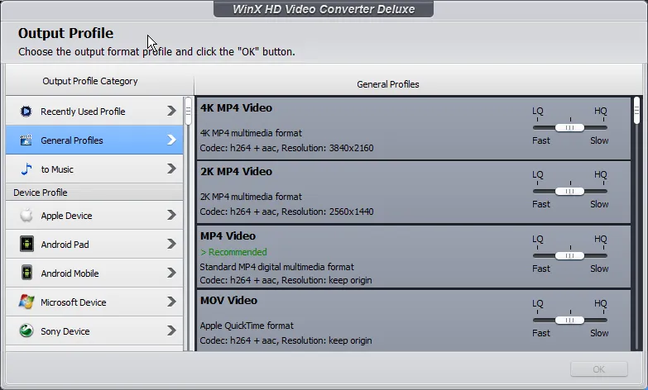Click the music note icon
The height and width of the screenshot is (390, 648).
pyautogui.click(x=26, y=169)
